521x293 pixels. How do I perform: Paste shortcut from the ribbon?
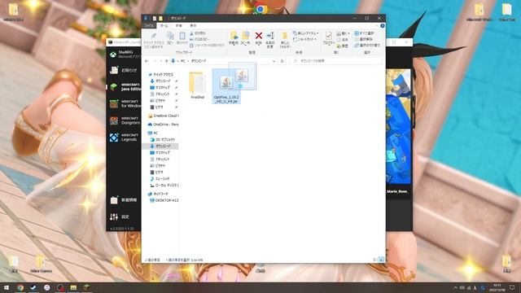207,46
